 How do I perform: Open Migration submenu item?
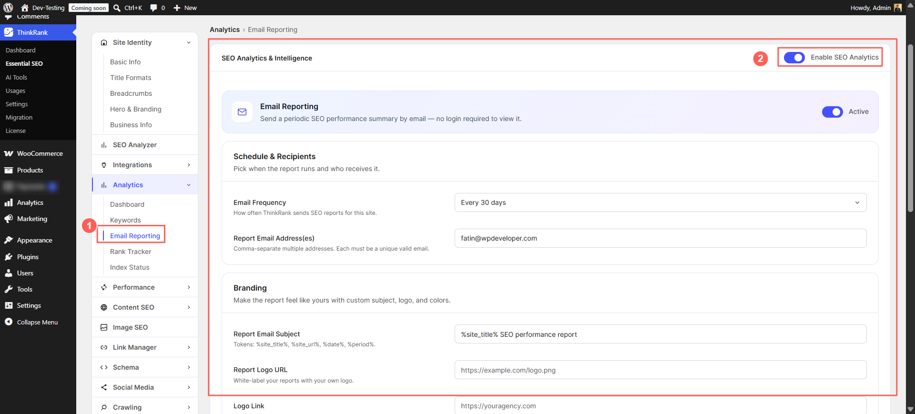coord(19,117)
